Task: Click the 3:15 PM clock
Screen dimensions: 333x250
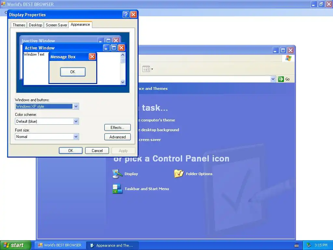Action: tap(321, 245)
